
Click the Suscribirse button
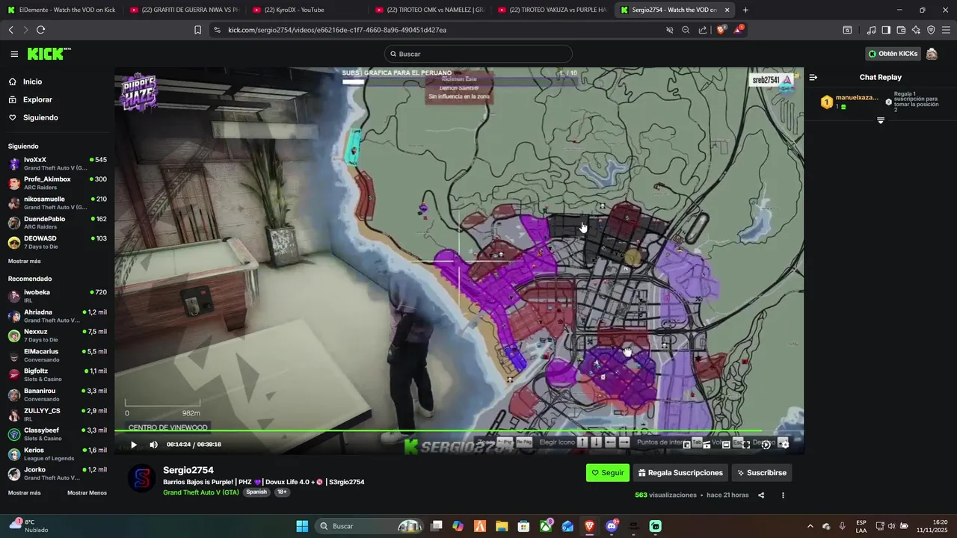pyautogui.click(x=761, y=473)
